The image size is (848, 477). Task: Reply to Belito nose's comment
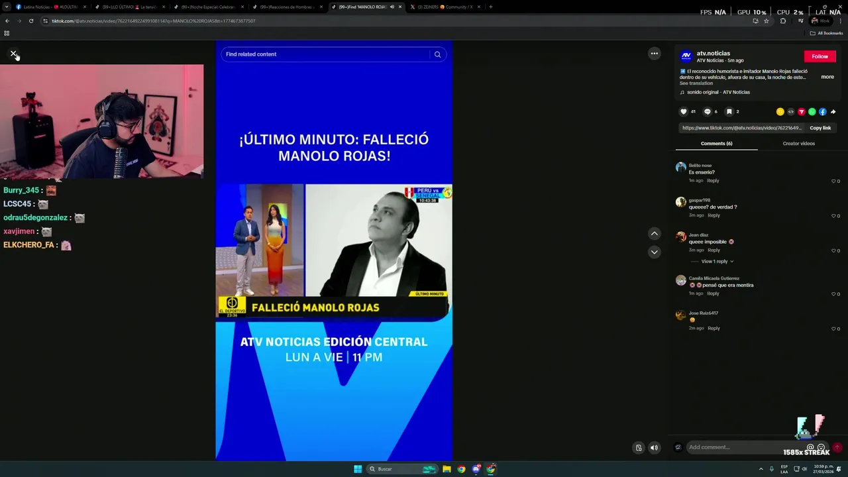pos(713,181)
